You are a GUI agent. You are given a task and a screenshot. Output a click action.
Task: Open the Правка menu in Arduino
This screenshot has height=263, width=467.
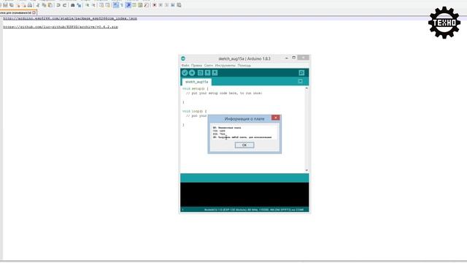click(196, 65)
